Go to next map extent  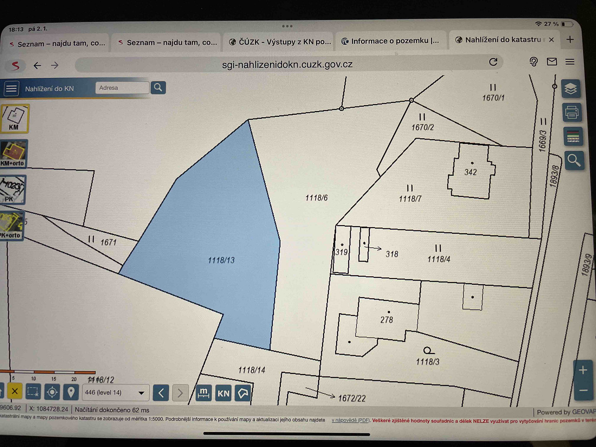tap(180, 393)
